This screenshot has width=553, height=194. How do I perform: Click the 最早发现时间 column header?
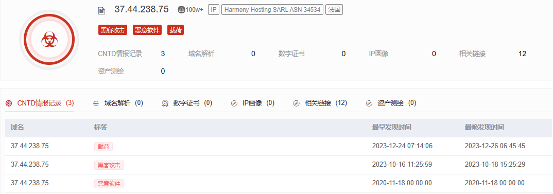coord(391,127)
